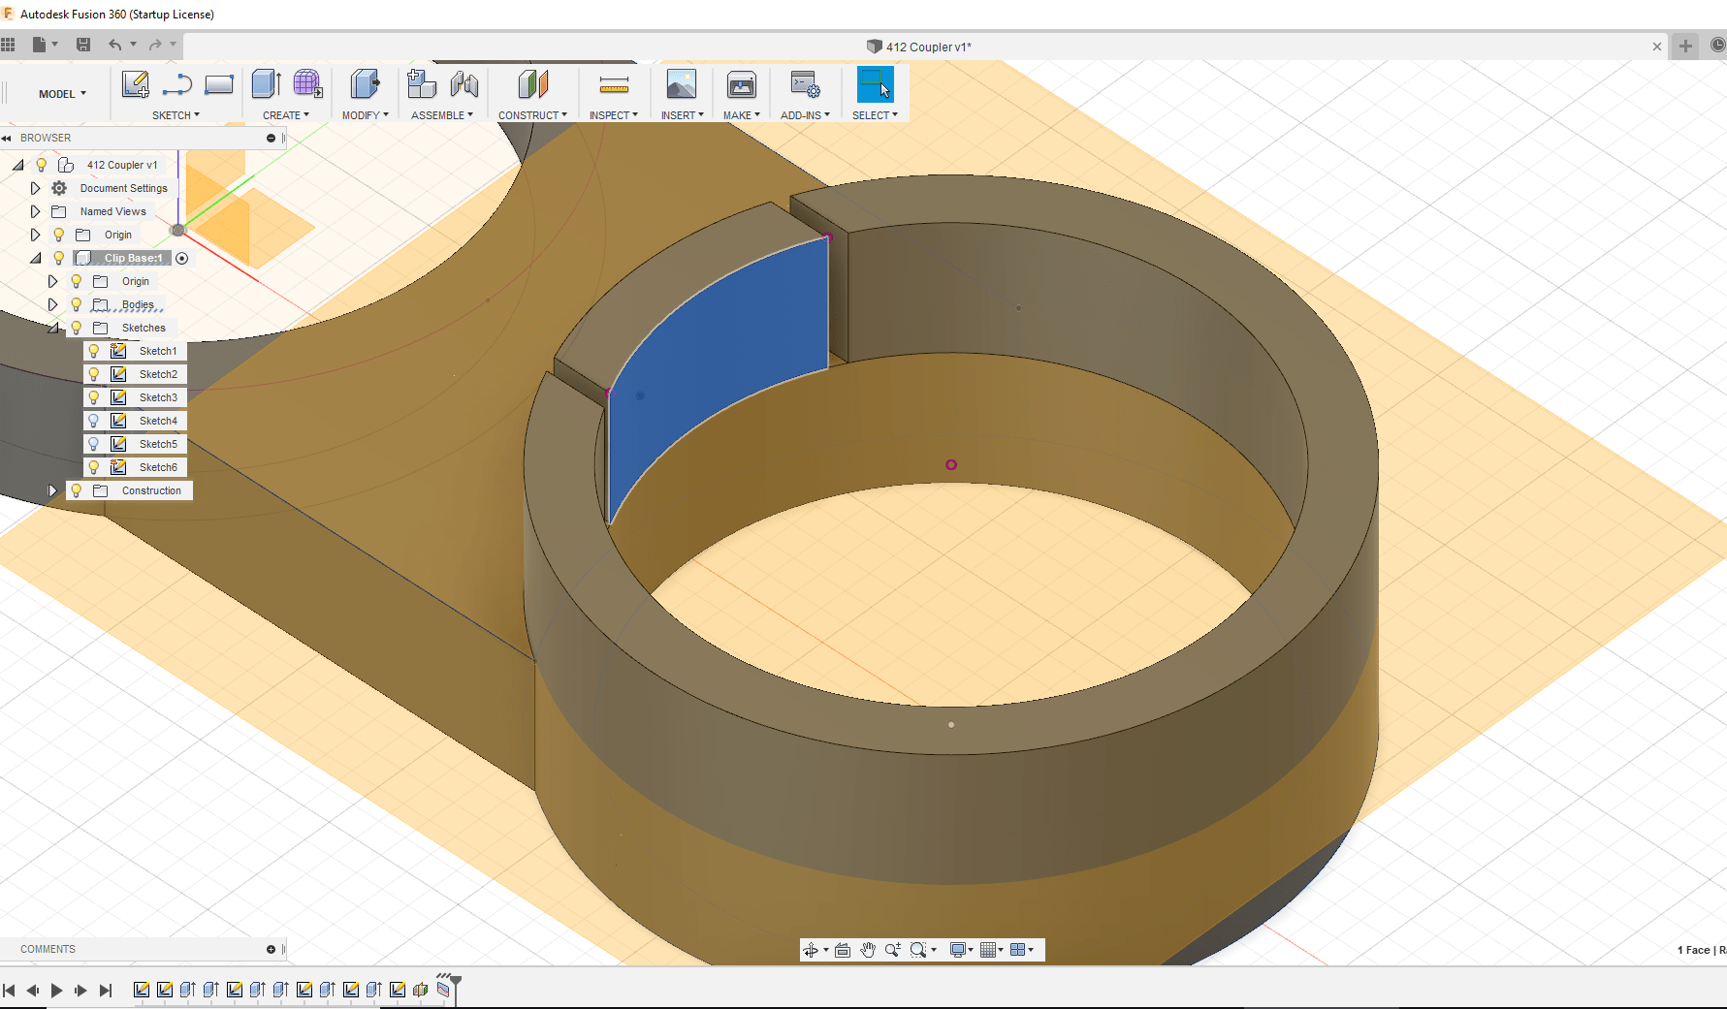Open the ADD-INS menu
The width and height of the screenshot is (1727, 1009).
(x=805, y=115)
